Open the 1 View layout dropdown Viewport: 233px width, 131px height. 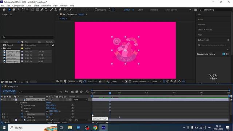[x=156, y=82]
